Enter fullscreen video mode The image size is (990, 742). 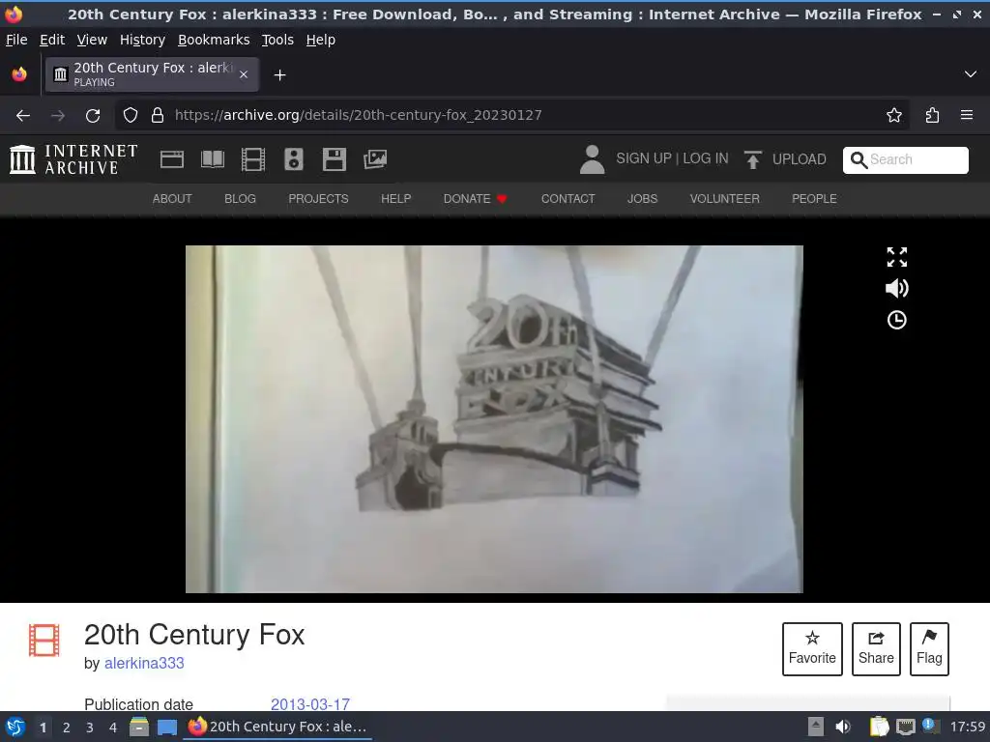point(896,257)
